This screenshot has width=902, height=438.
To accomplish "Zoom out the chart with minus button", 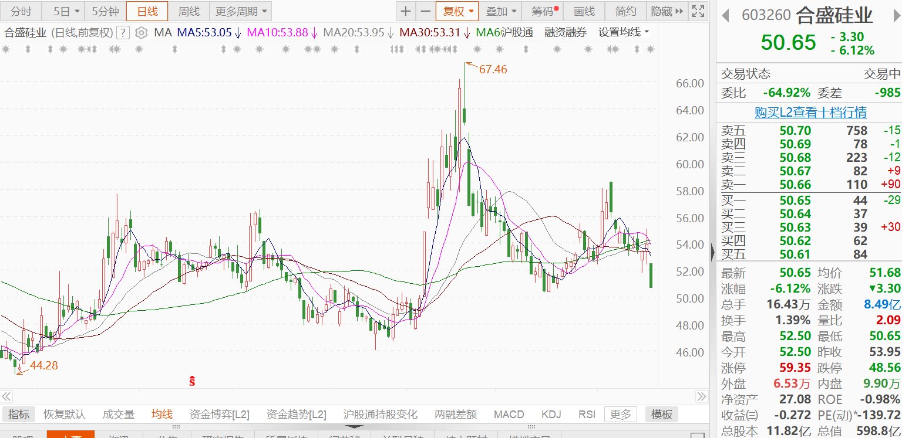I will (x=425, y=11).
